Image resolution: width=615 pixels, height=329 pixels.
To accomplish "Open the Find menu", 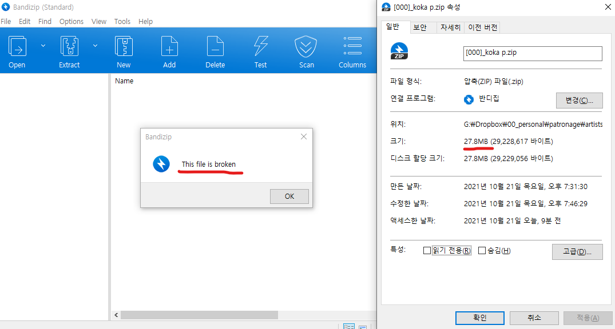I will tap(45, 22).
